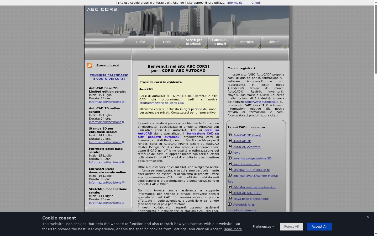Click the 'Prossimi corsi in evidenza' heading

coord(160,82)
